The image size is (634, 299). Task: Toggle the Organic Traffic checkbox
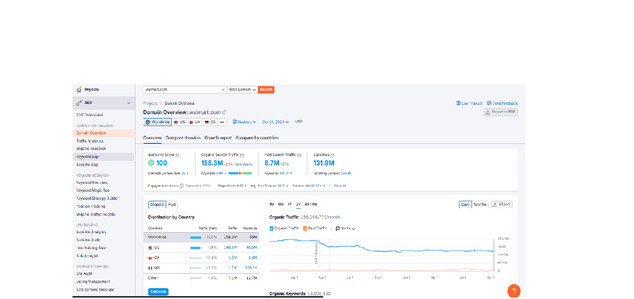272,228
